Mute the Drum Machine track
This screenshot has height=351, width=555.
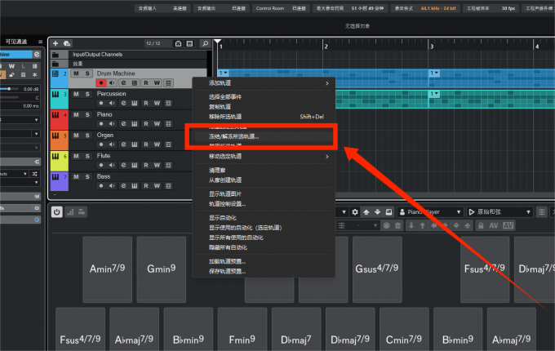76,73
